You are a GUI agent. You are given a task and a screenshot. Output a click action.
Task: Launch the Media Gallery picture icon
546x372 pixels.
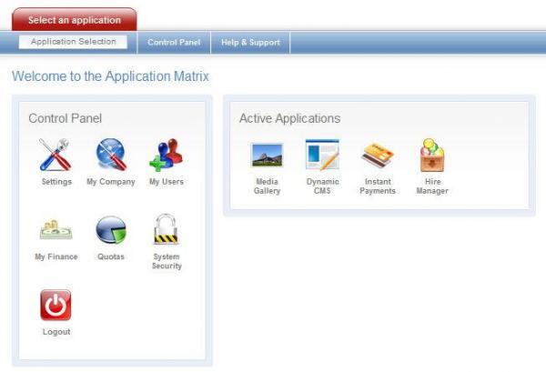(x=267, y=156)
